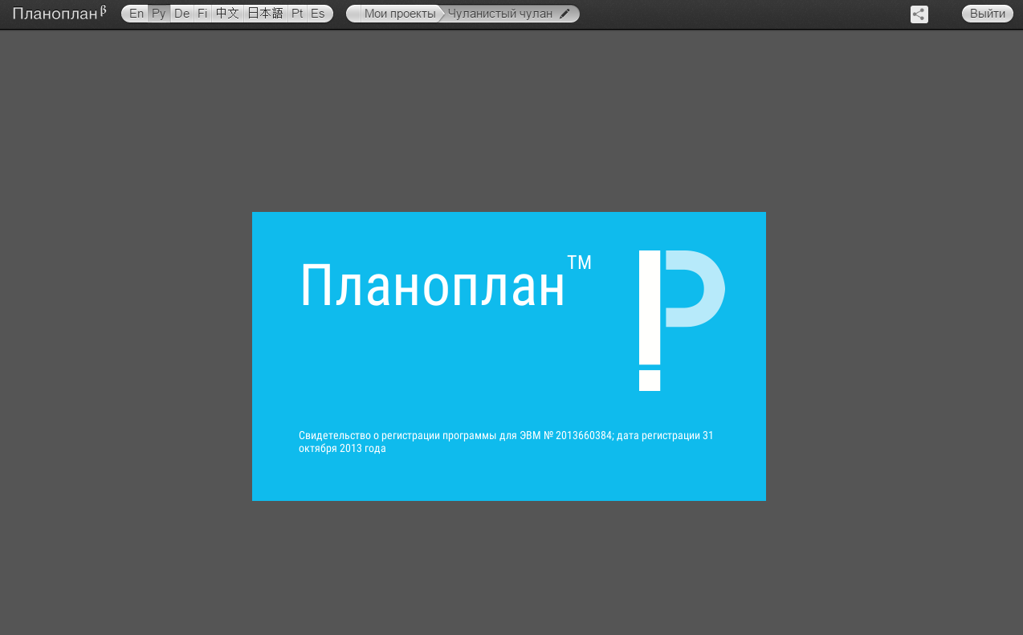Screen dimensions: 1023x635
Task: Open the Мои проекты breadcrumb
Action: pos(399,14)
